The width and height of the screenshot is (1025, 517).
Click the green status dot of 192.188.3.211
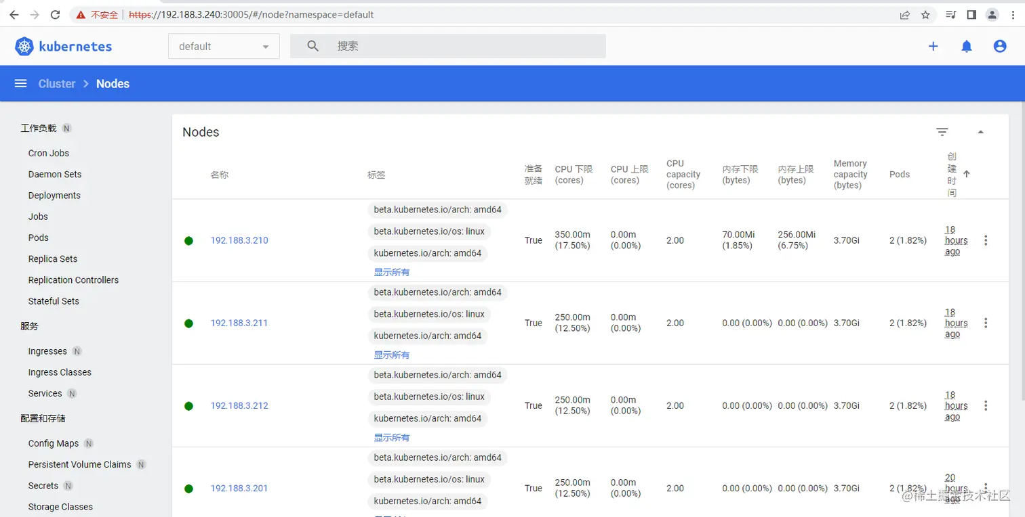click(x=188, y=323)
